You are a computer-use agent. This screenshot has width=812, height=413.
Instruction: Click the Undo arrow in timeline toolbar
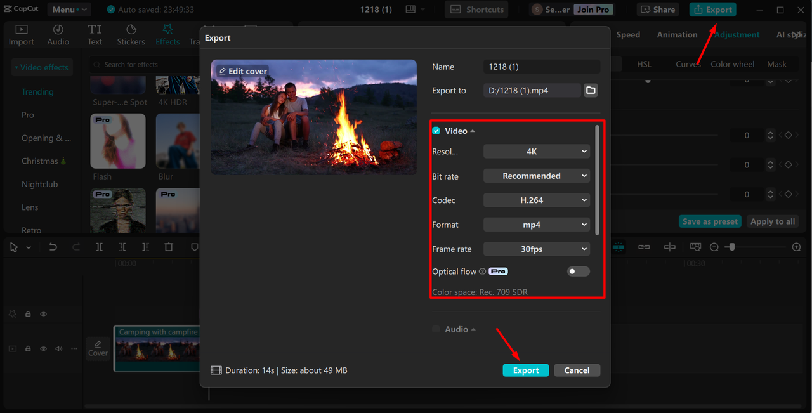pos(53,247)
